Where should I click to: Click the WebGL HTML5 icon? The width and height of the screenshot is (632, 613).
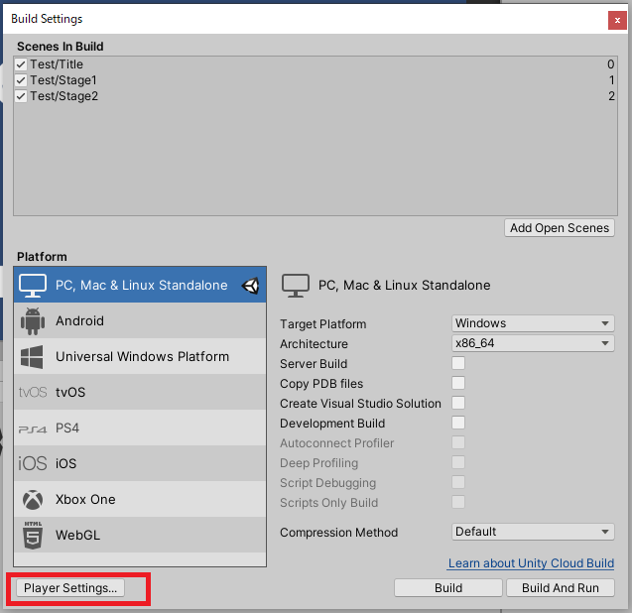[33, 536]
